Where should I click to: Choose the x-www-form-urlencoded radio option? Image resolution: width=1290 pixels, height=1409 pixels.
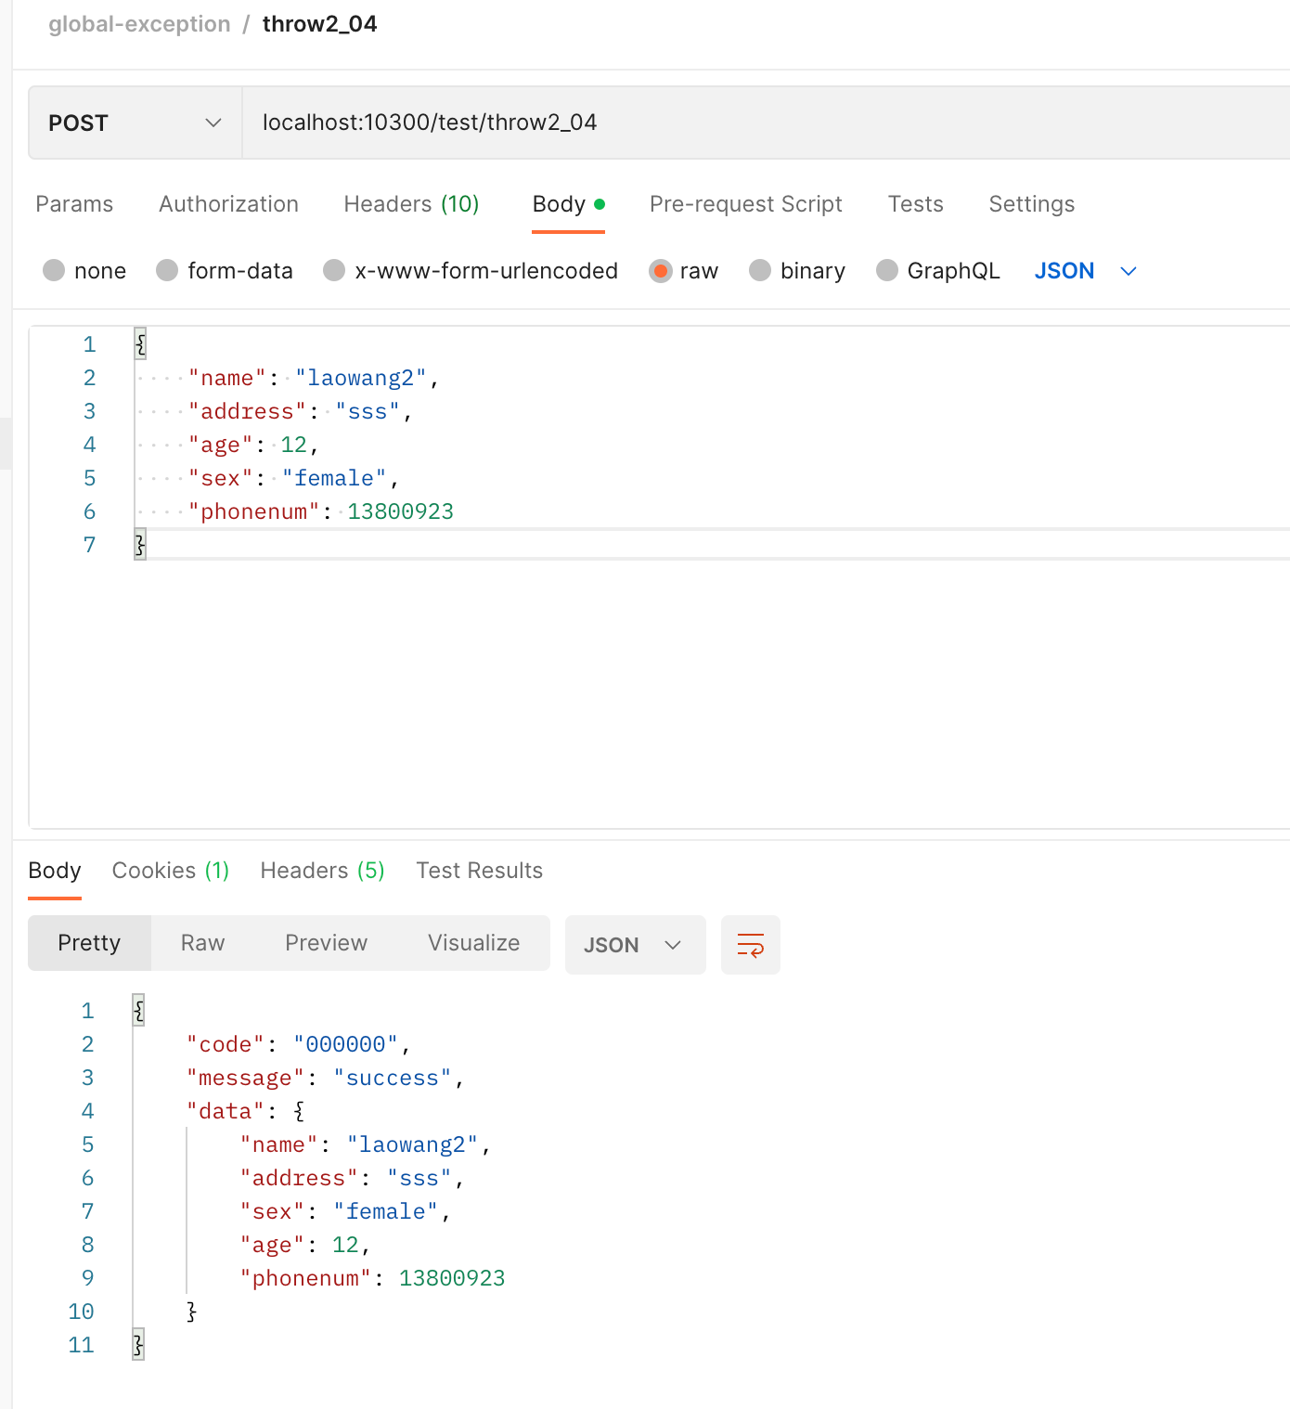tap(334, 271)
